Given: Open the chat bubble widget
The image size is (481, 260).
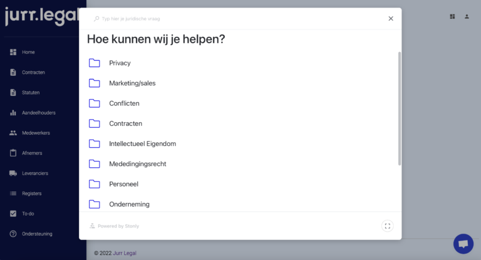Looking at the screenshot, I should [x=463, y=244].
